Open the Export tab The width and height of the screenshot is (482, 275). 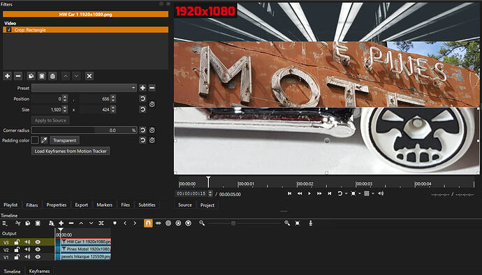(82, 205)
